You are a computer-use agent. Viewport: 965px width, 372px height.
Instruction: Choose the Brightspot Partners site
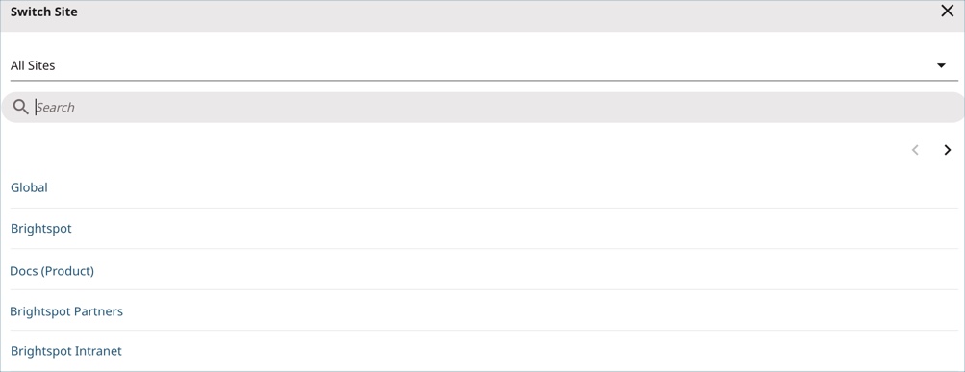click(65, 311)
